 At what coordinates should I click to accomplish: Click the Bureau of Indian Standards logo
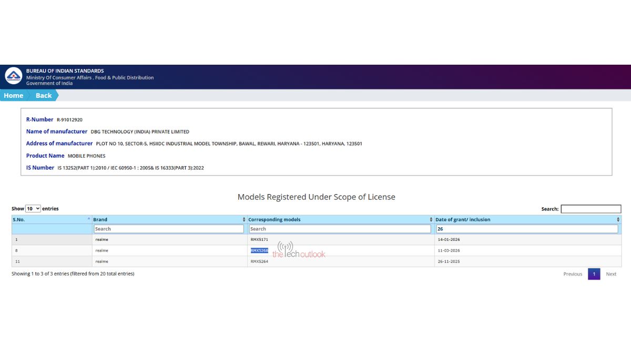coord(14,76)
